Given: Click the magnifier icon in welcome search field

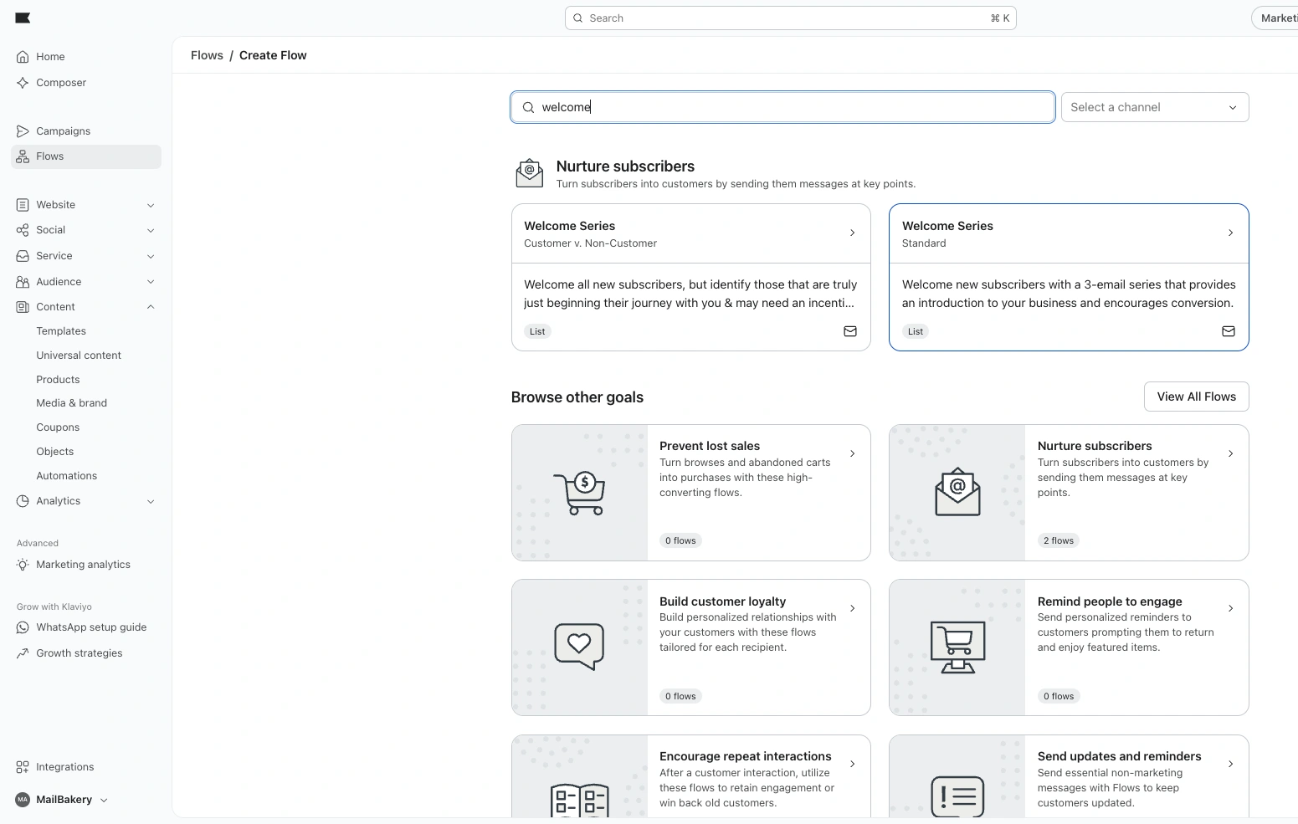Looking at the screenshot, I should click(528, 107).
